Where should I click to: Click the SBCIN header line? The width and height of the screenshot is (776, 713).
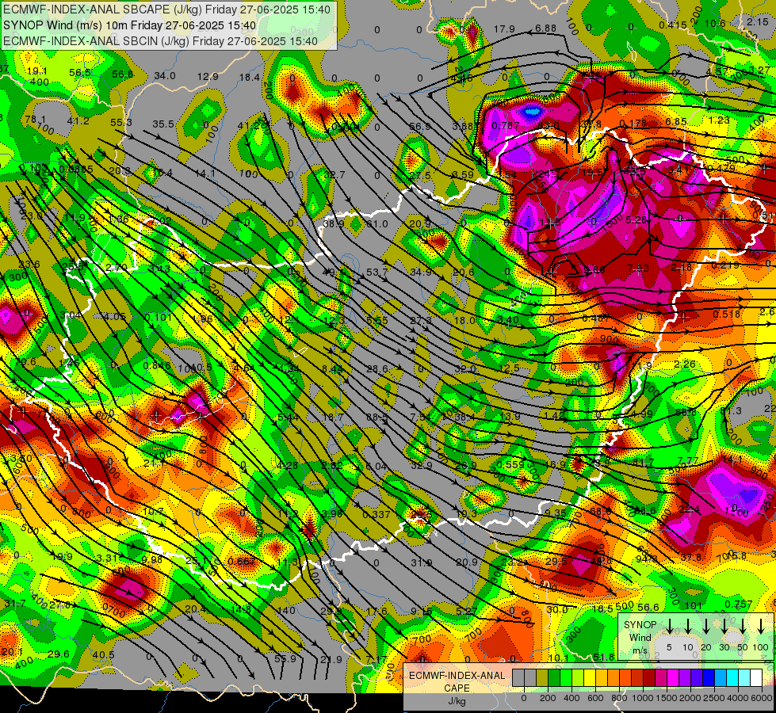(x=160, y=41)
